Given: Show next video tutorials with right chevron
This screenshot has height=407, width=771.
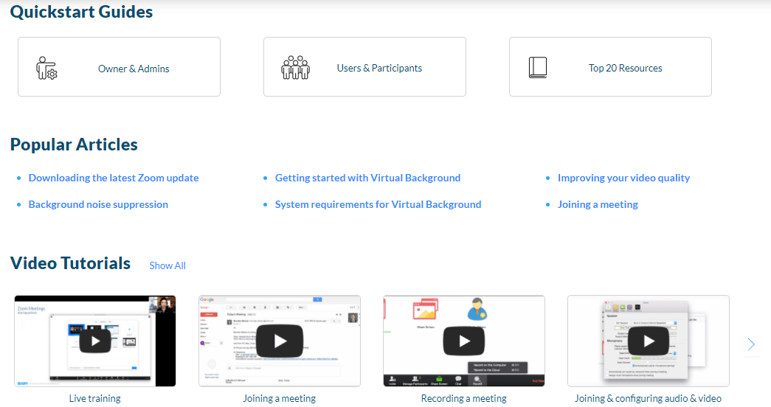Looking at the screenshot, I should coord(751,344).
